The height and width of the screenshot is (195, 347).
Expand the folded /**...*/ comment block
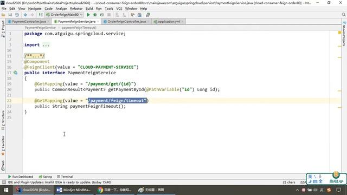tap(35, 56)
